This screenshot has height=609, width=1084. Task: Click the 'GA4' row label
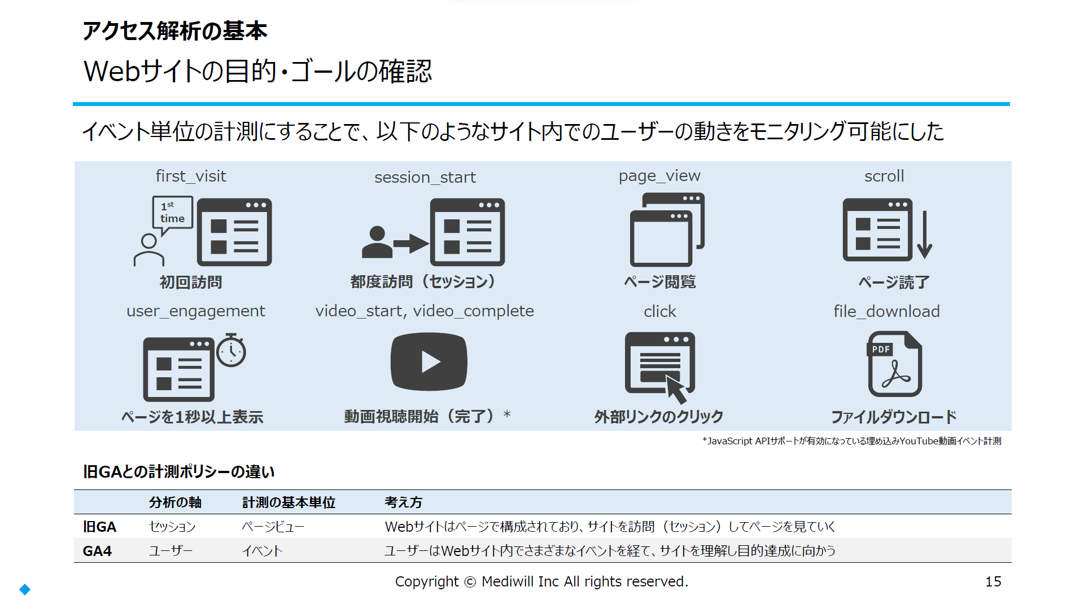[x=97, y=551]
